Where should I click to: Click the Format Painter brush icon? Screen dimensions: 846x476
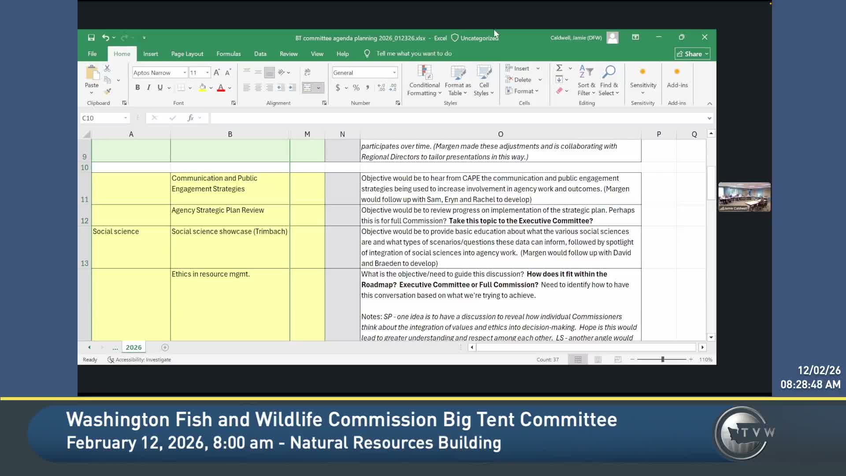(108, 91)
